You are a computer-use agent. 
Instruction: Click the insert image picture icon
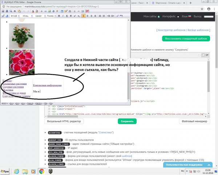[x=49, y=11]
